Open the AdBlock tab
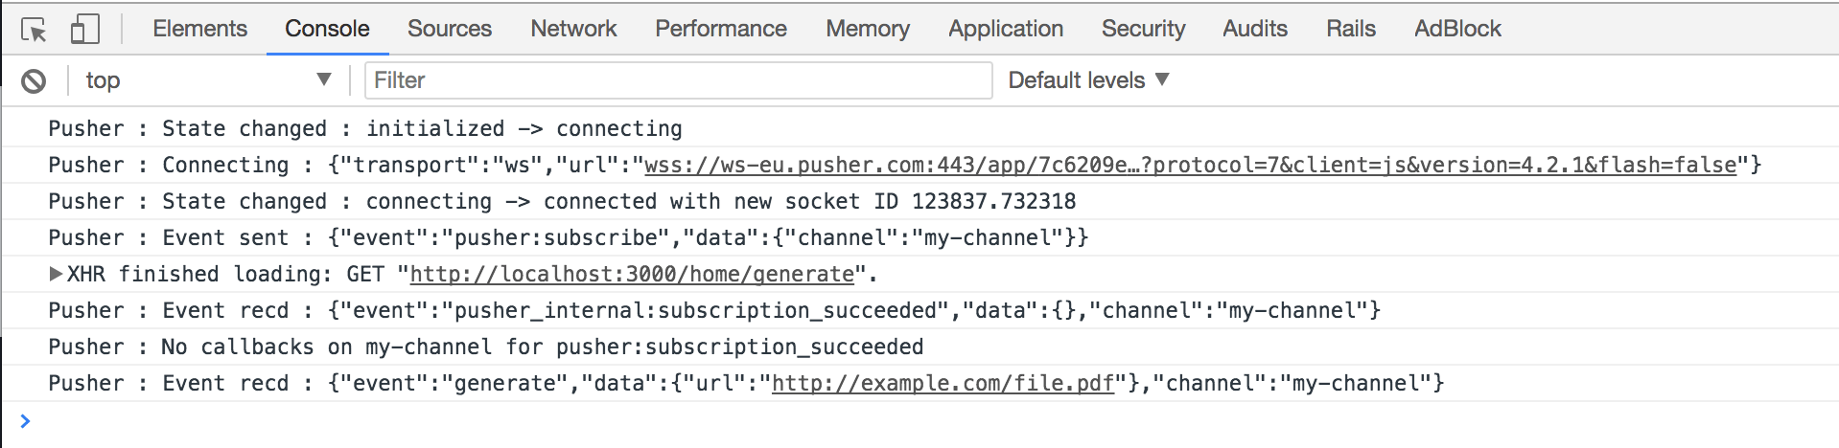1839x448 pixels. [1457, 29]
